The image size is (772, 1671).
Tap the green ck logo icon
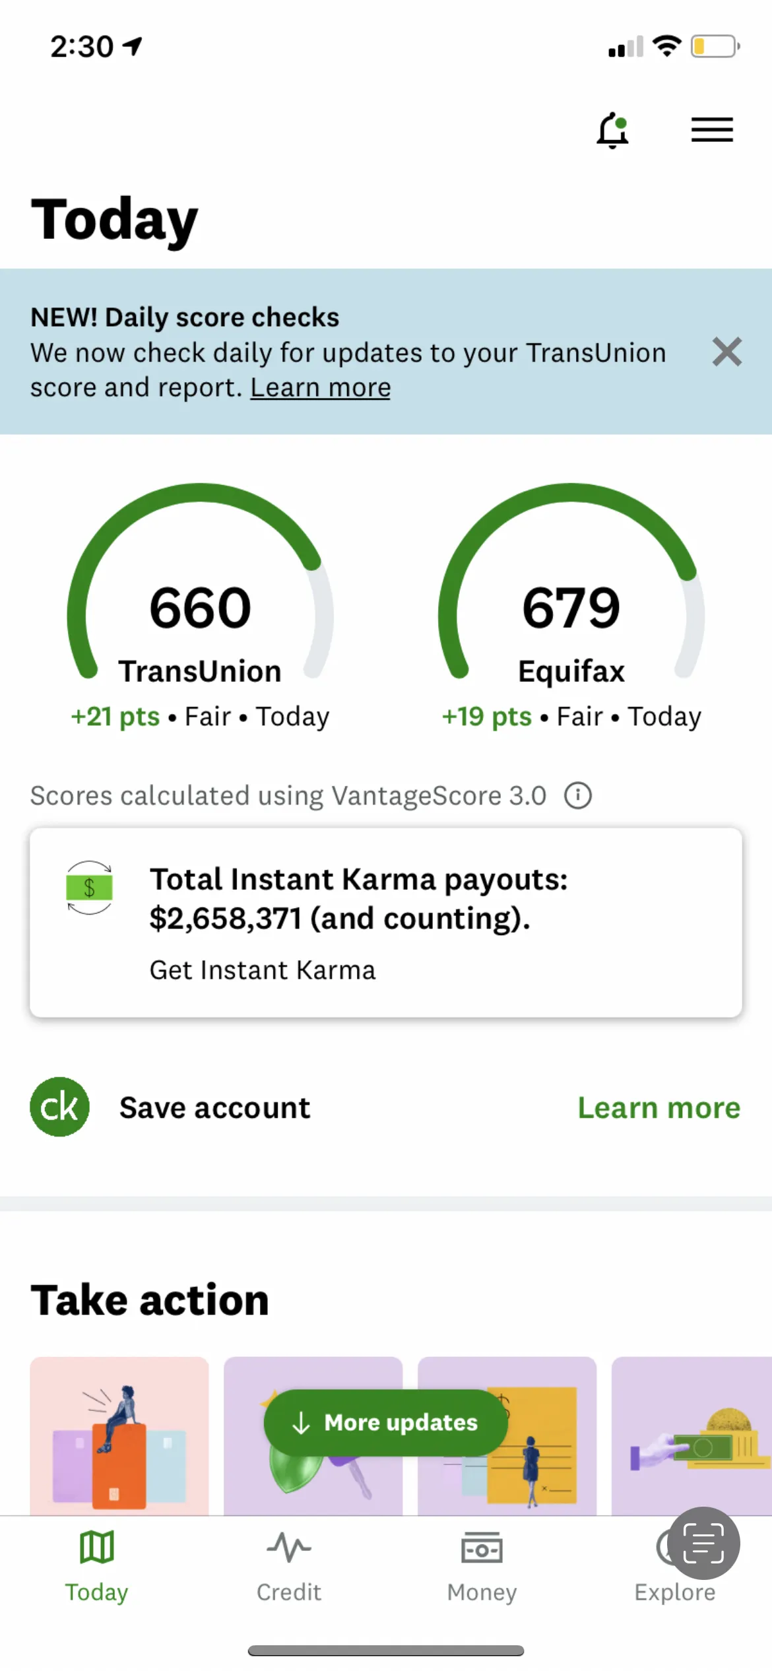(x=59, y=1107)
